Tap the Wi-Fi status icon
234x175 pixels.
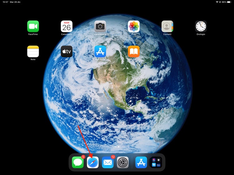click(x=217, y=2)
